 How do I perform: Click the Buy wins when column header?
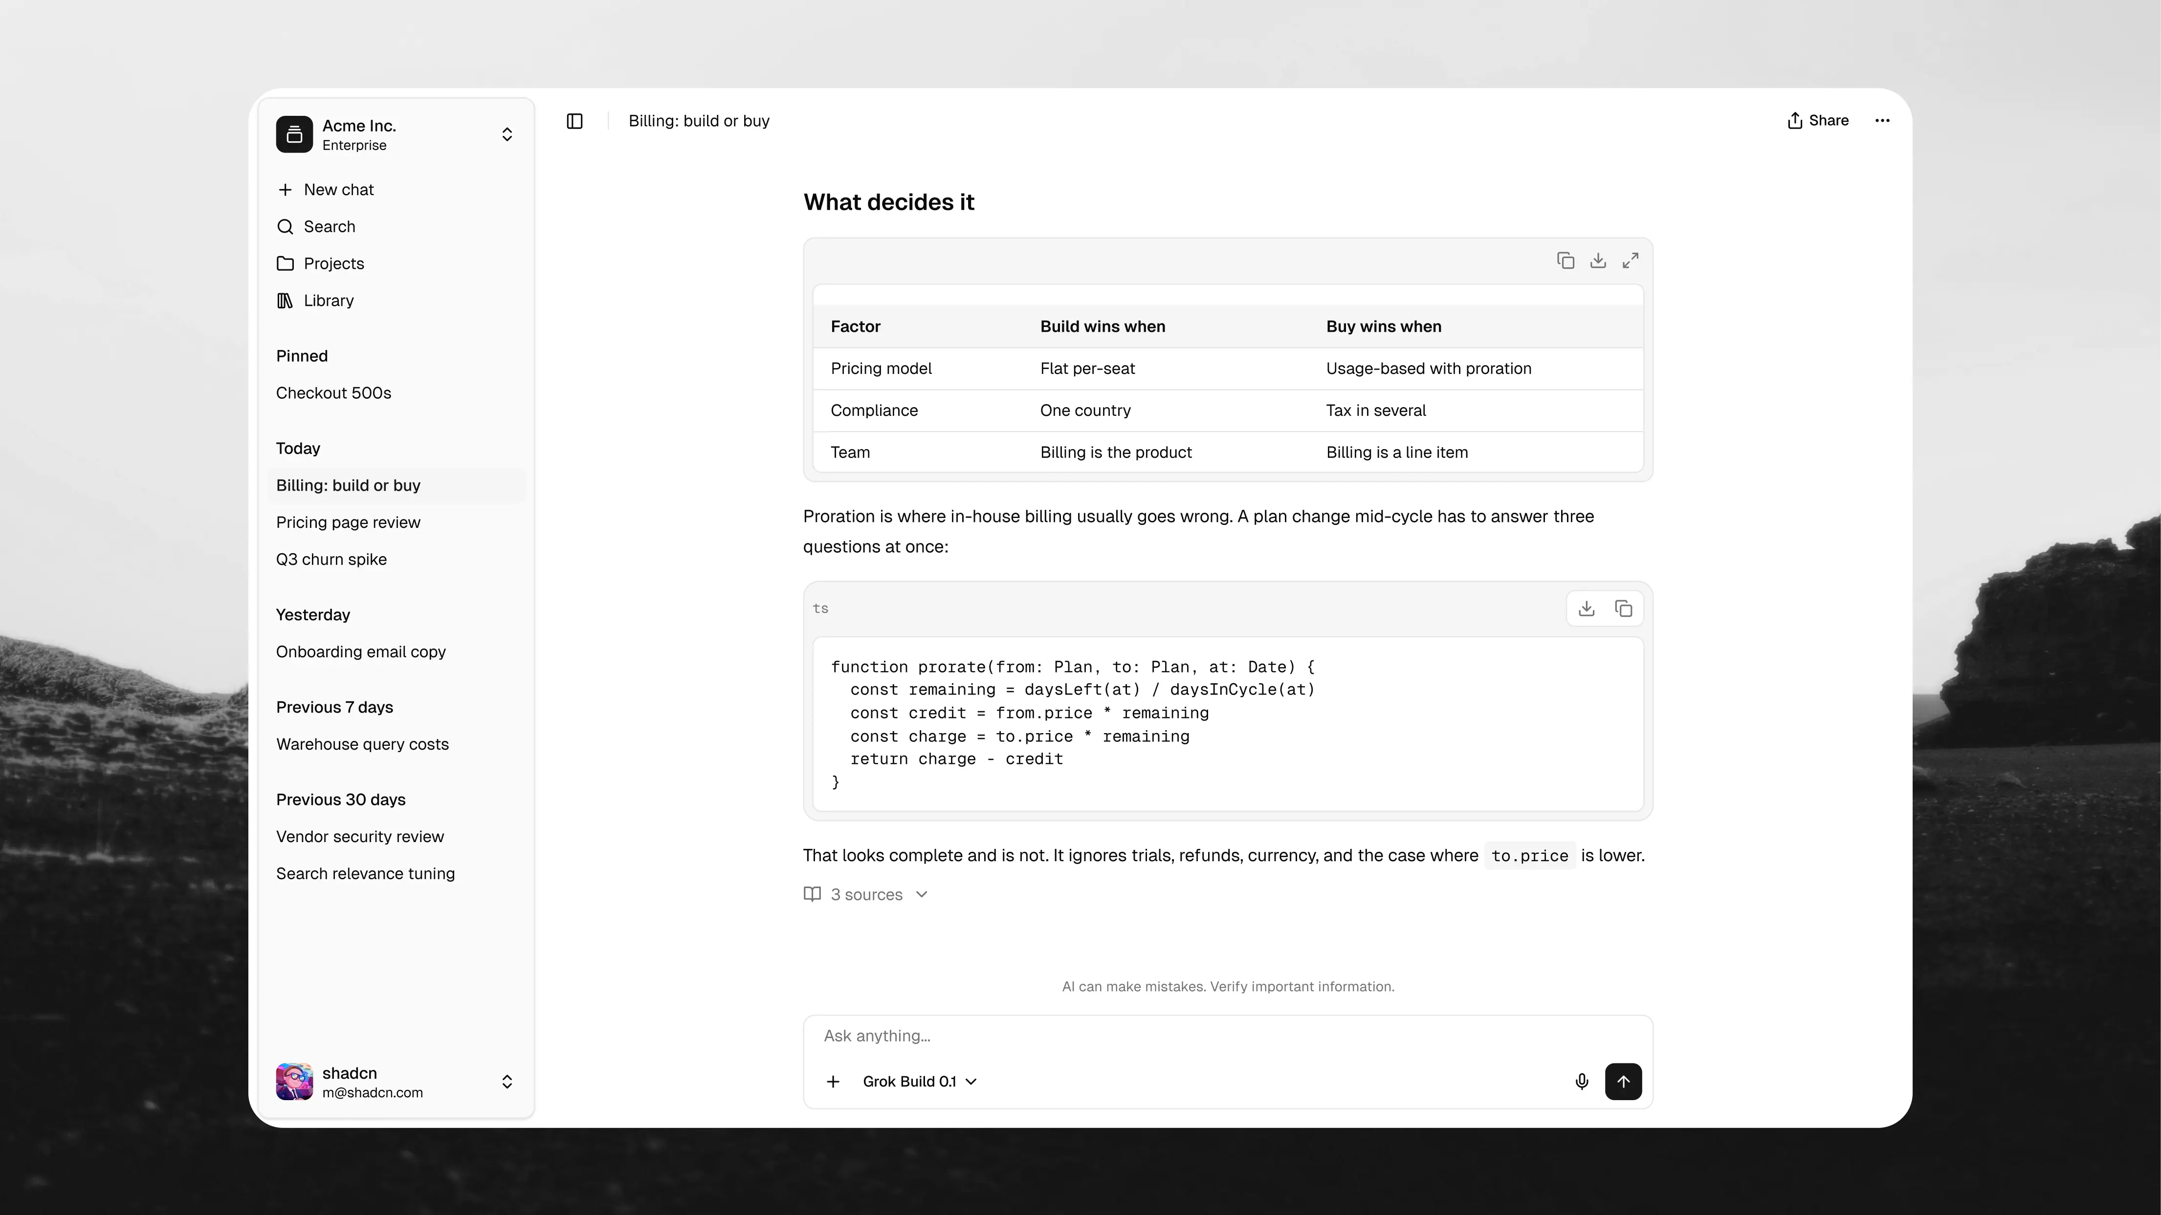(x=1383, y=327)
